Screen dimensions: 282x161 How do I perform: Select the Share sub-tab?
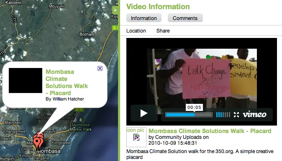(163, 31)
